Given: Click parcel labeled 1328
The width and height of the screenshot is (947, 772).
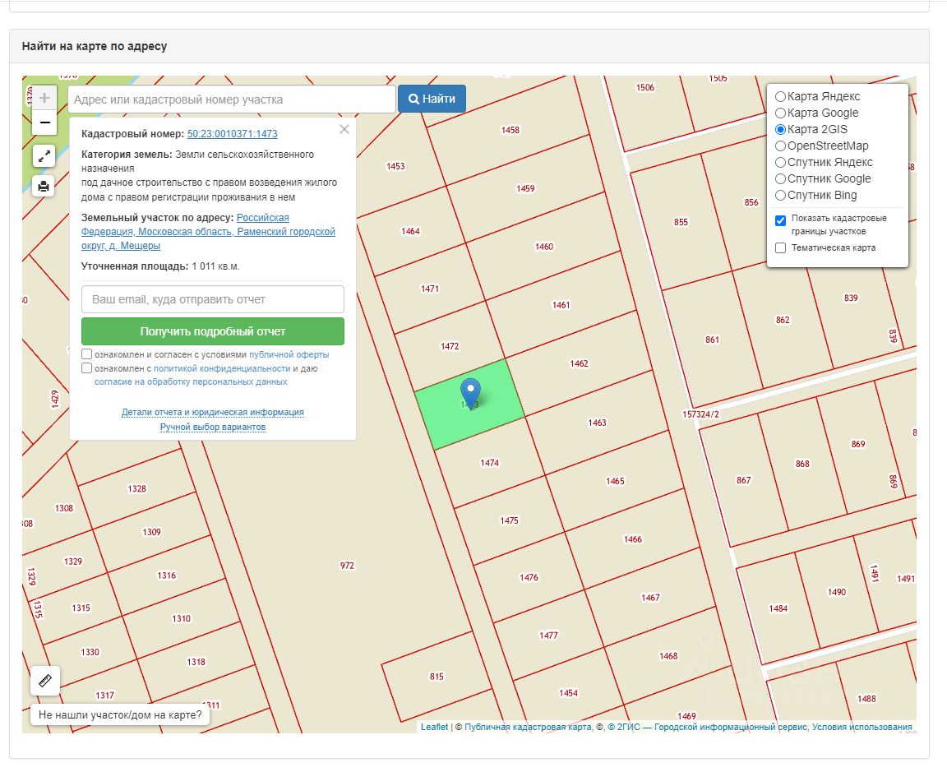Looking at the screenshot, I should pyautogui.click(x=137, y=488).
